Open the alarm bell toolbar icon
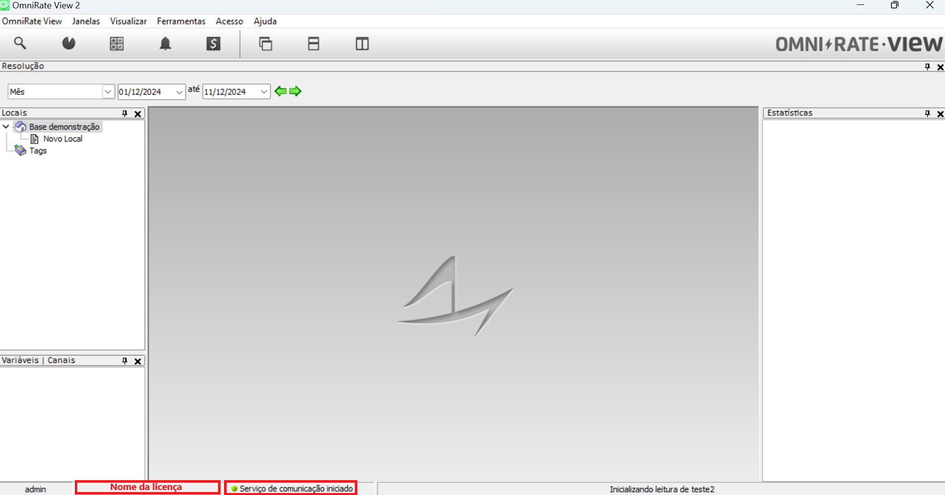The height and width of the screenshot is (495, 945). (x=165, y=44)
